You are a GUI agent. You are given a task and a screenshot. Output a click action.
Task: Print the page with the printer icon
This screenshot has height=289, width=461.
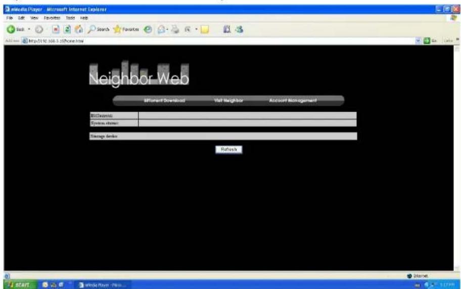175,29
